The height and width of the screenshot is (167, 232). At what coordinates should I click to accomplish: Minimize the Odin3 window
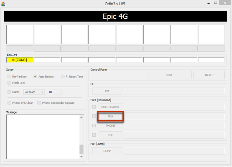(x=209, y=3)
